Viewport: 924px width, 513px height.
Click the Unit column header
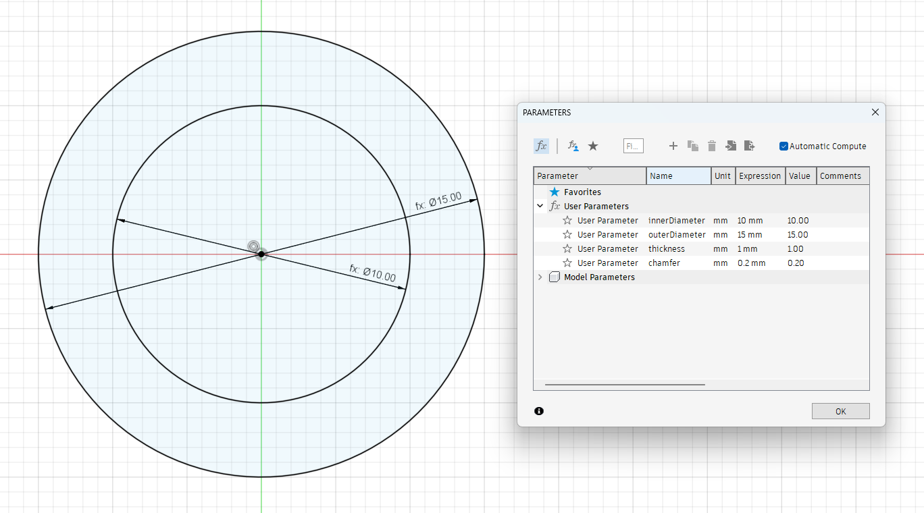(x=723, y=176)
